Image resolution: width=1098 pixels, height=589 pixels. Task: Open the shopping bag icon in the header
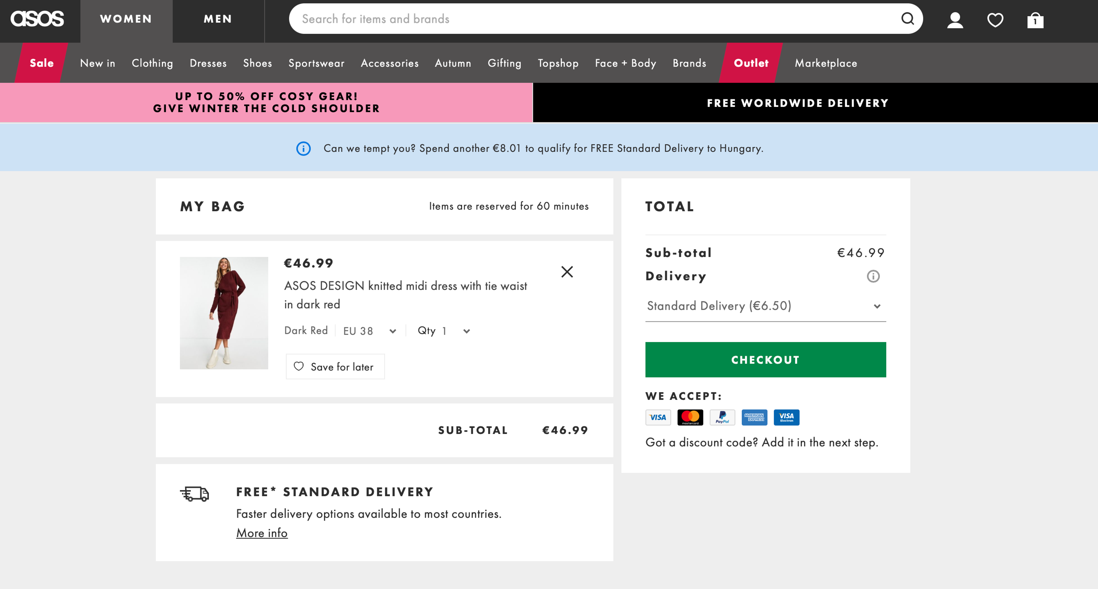(x=1036, y=20)
